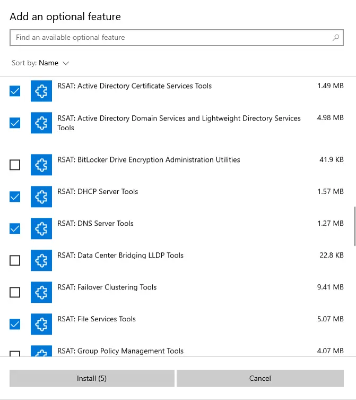Uncheck RSAT: DNS Server Tools checkbox
Image resolution: width=356 pixels, height=400 pixels.
click(x=15, y=228)
